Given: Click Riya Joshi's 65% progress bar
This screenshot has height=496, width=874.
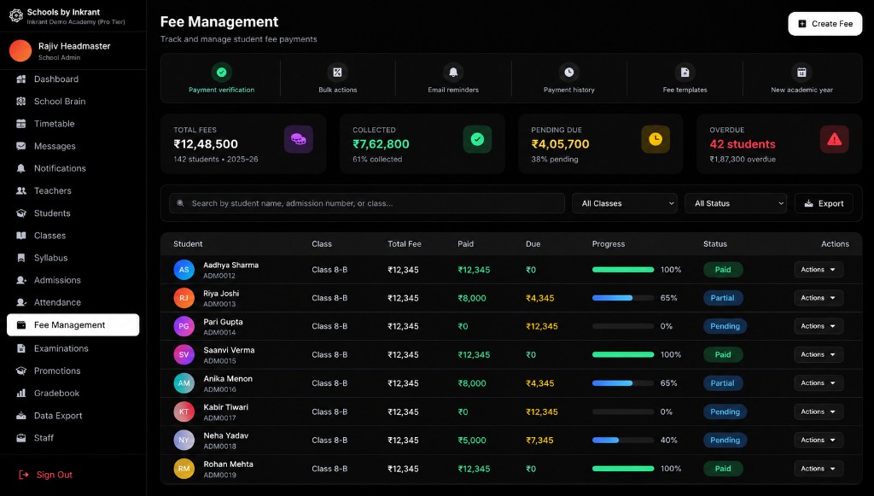Looking at the screenshot, I should pyautogui.click(x=623, y=298).
